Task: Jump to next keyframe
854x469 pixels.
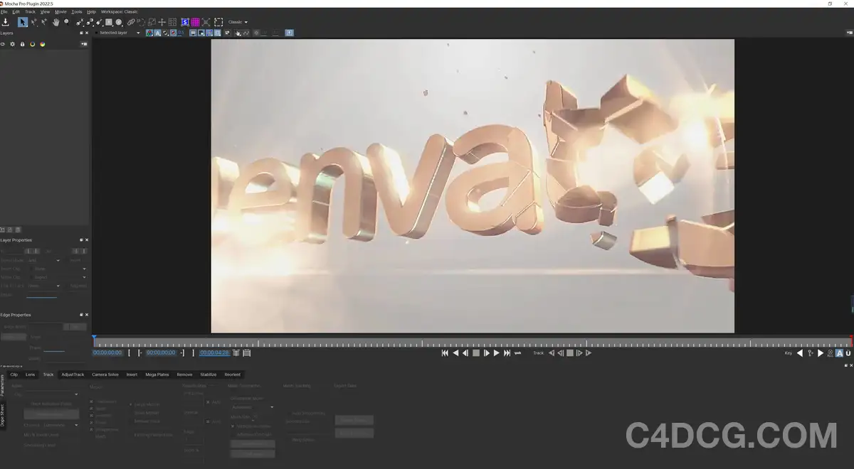Action: click(821, 352)
